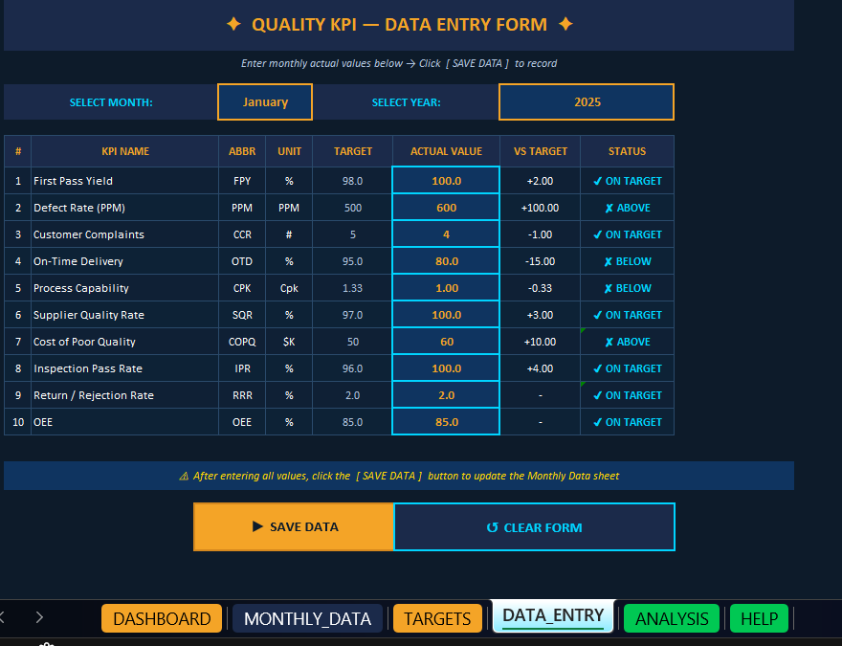Click the next sheet navigation arrow
Viewport: 842px width, 646px height.
coord(39,617)
